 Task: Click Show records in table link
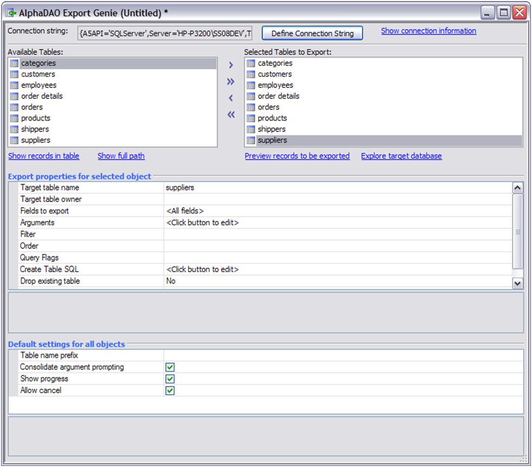[44, 156]
